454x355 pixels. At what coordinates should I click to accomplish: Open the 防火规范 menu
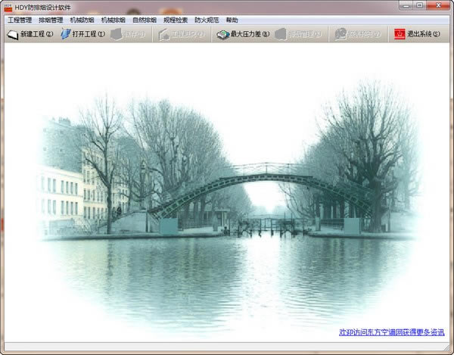pos(206,20)
